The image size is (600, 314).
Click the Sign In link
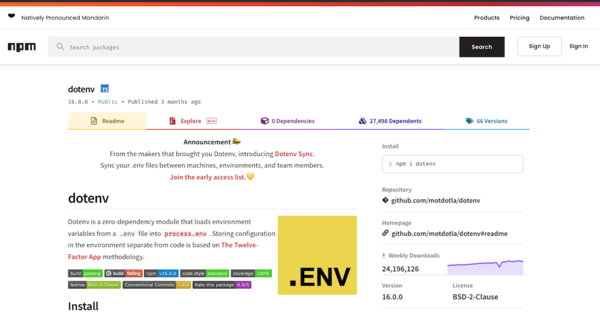pos(578,46)
